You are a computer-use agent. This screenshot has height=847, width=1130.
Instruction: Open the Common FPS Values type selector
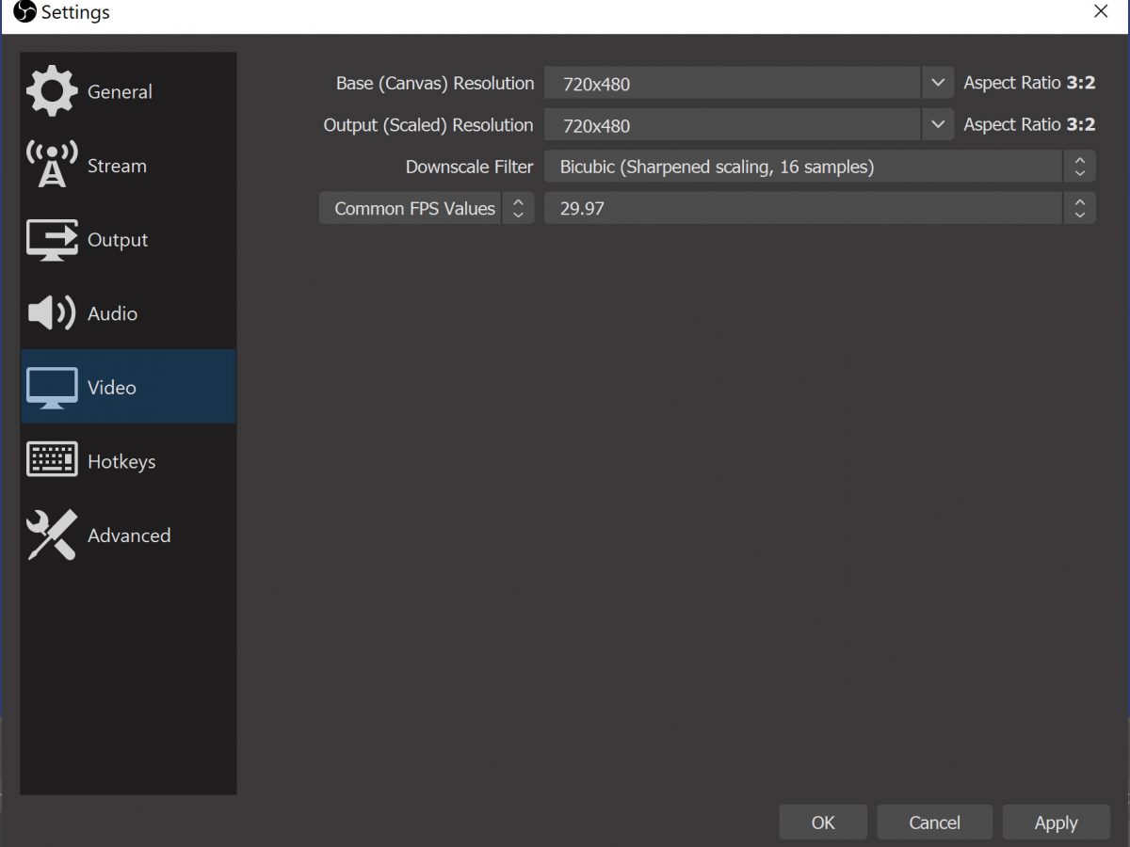pos(427,208)
